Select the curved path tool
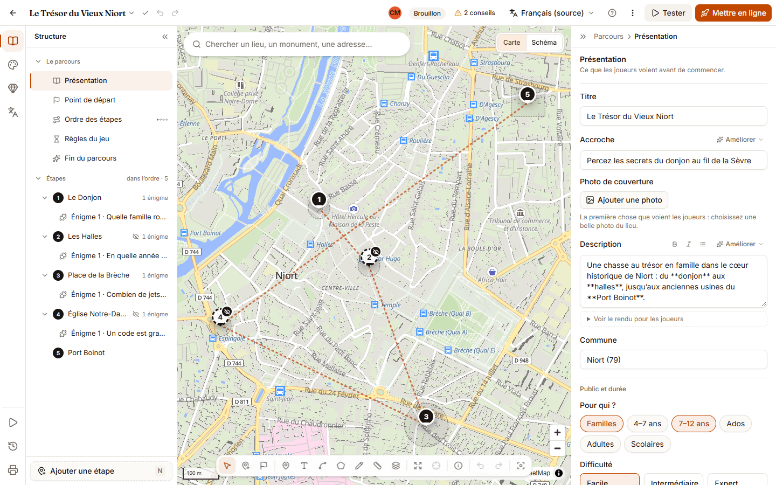The height and width of the screenshot is (485, 776). (323, 466)
